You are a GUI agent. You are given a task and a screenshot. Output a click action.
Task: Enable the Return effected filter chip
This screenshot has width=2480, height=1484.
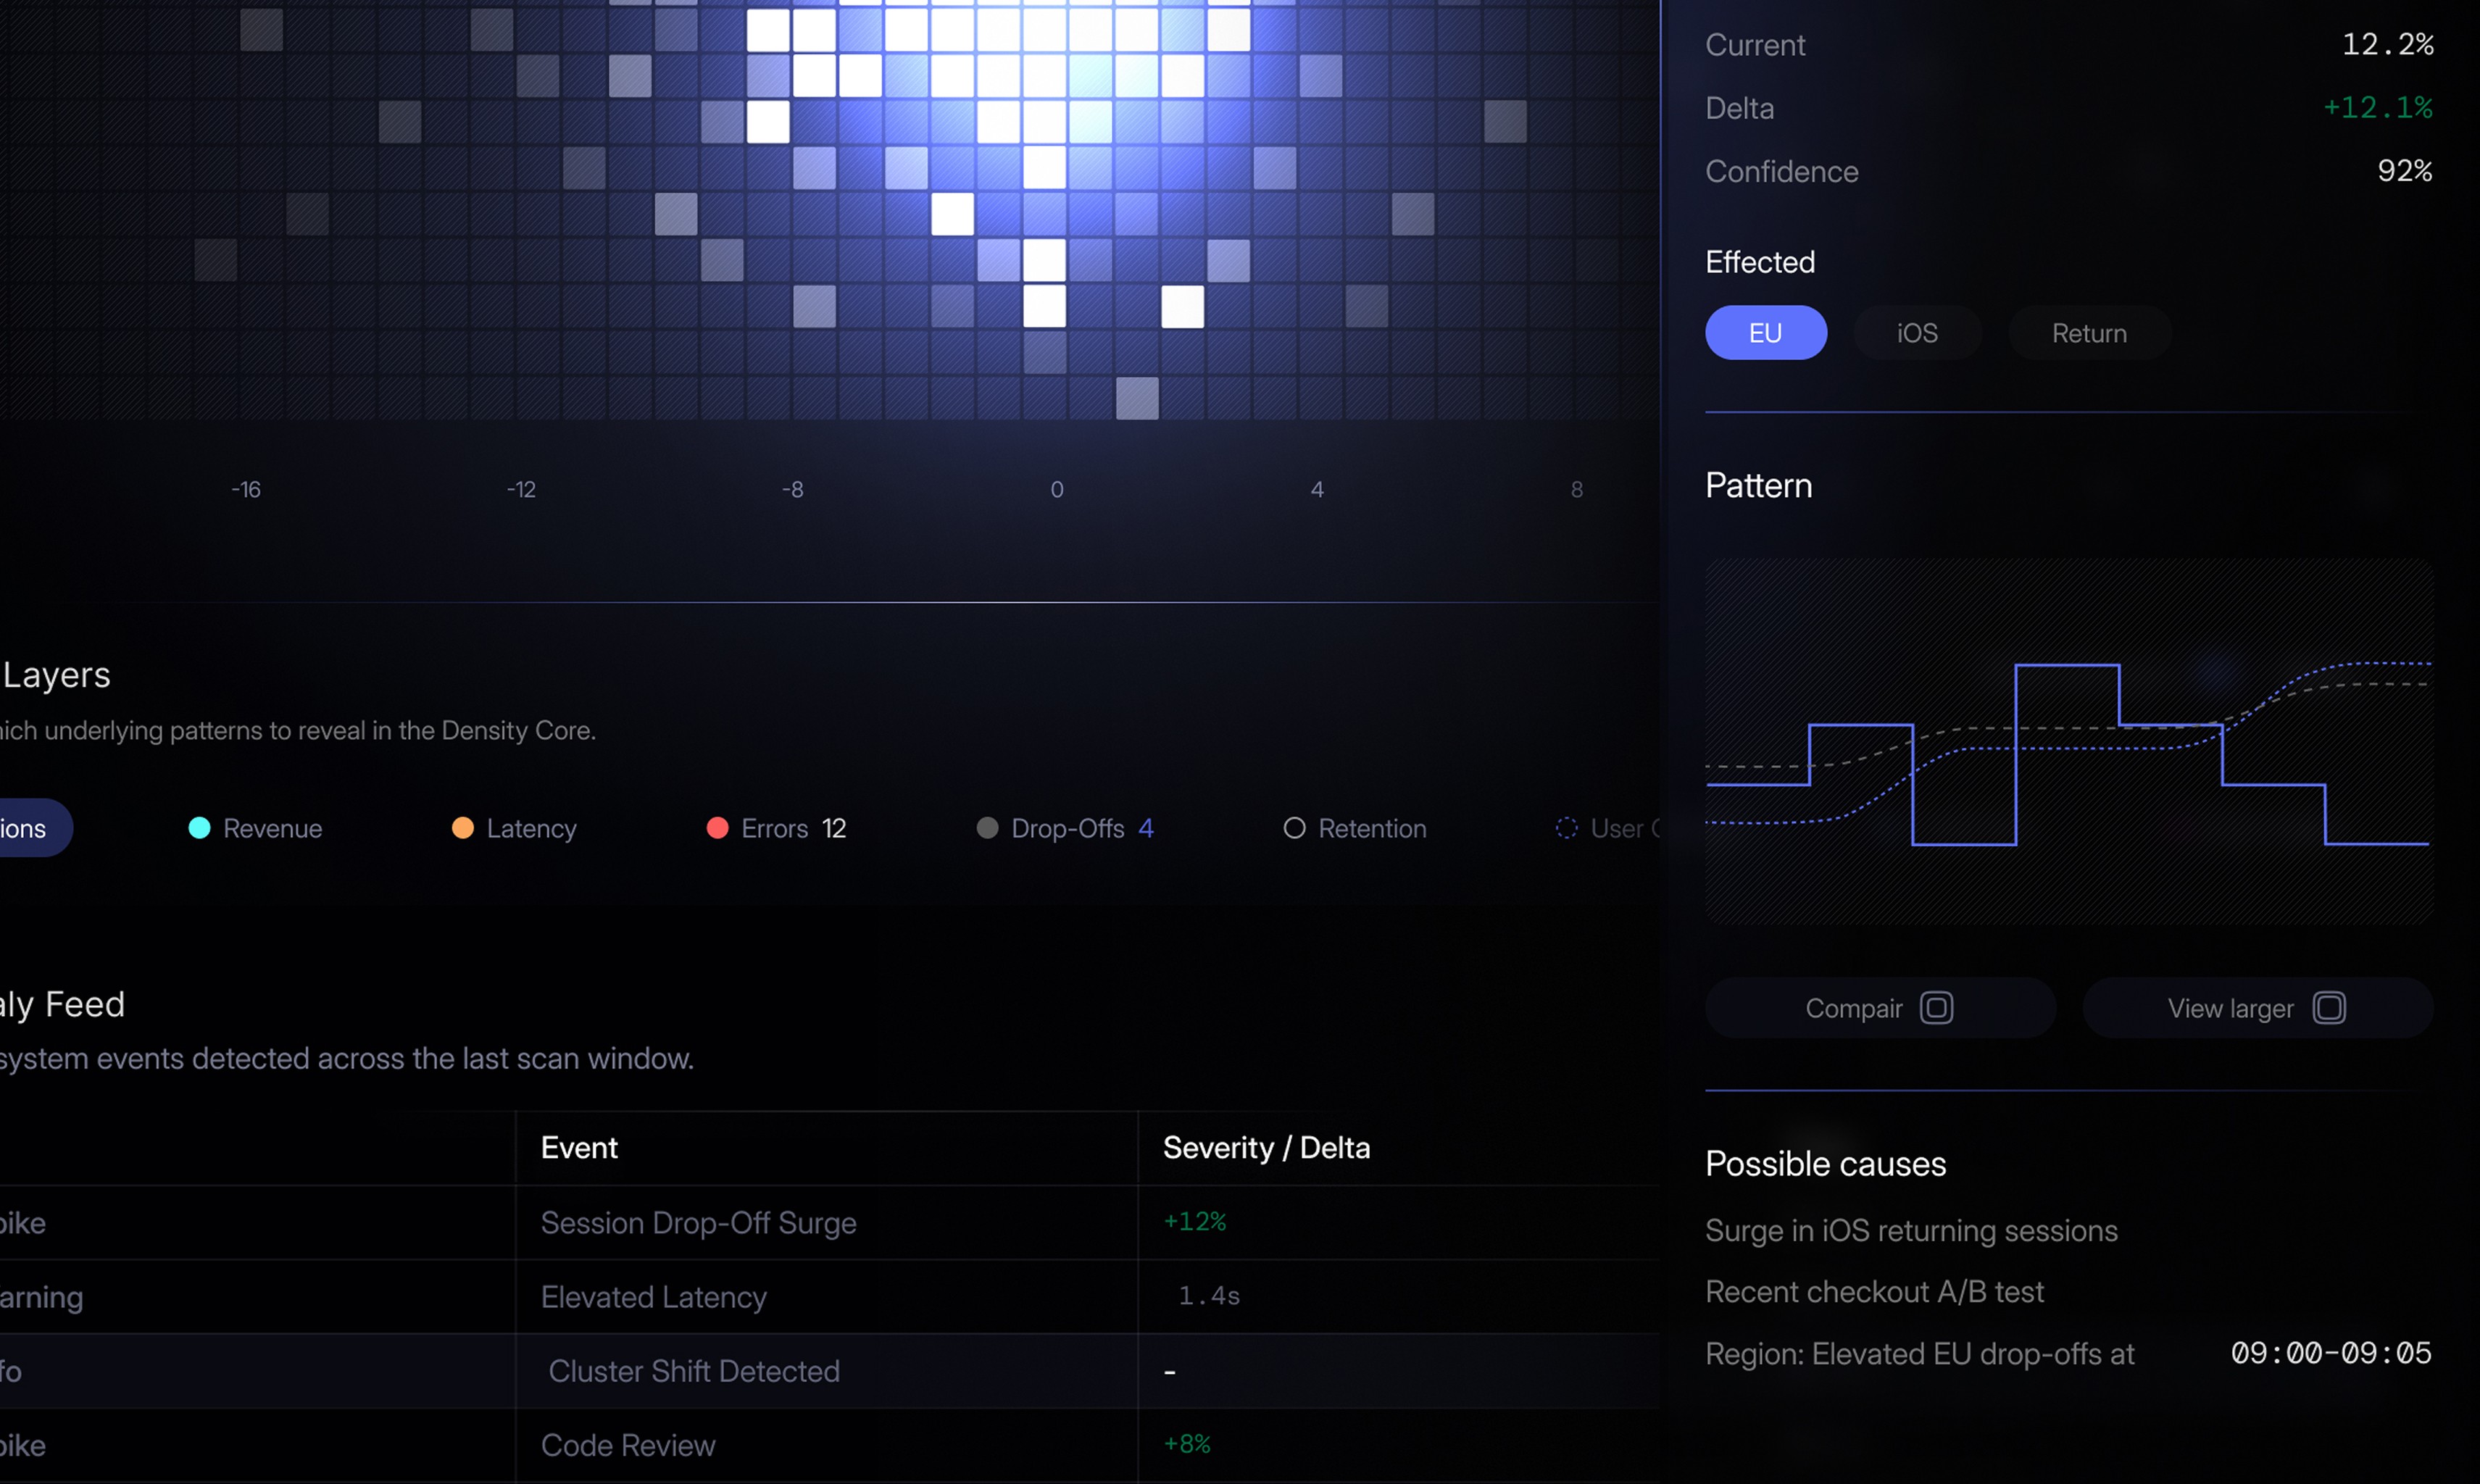click(2089, 332)
